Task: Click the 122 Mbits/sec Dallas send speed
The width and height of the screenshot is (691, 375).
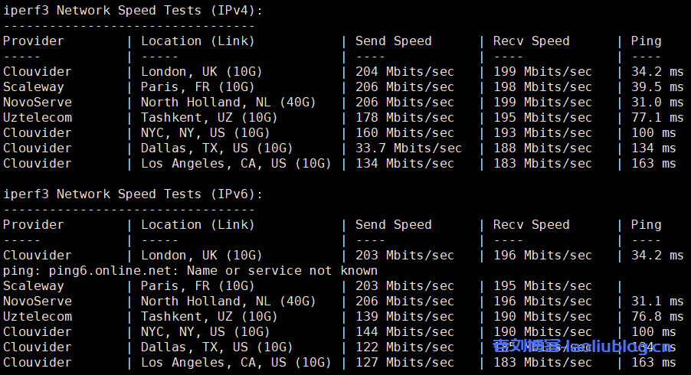Action: pos(404,347)
